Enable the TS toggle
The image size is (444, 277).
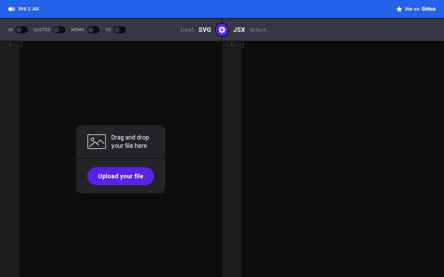pos(120,30)
